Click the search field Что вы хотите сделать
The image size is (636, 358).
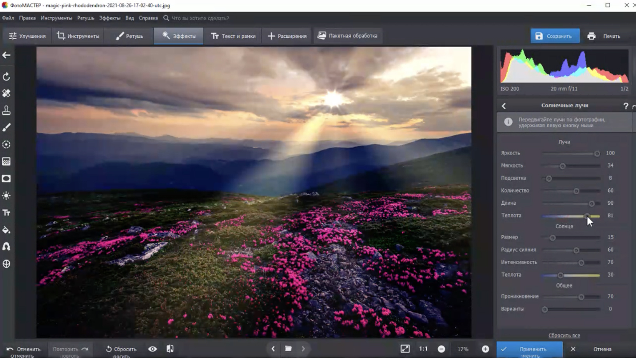[200, 18]
